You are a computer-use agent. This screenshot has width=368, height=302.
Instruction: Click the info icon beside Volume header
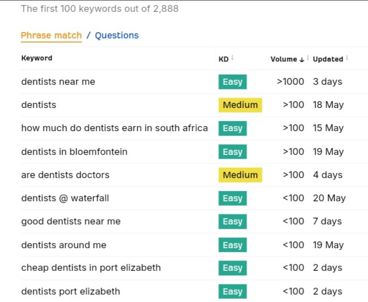[308, 57]
